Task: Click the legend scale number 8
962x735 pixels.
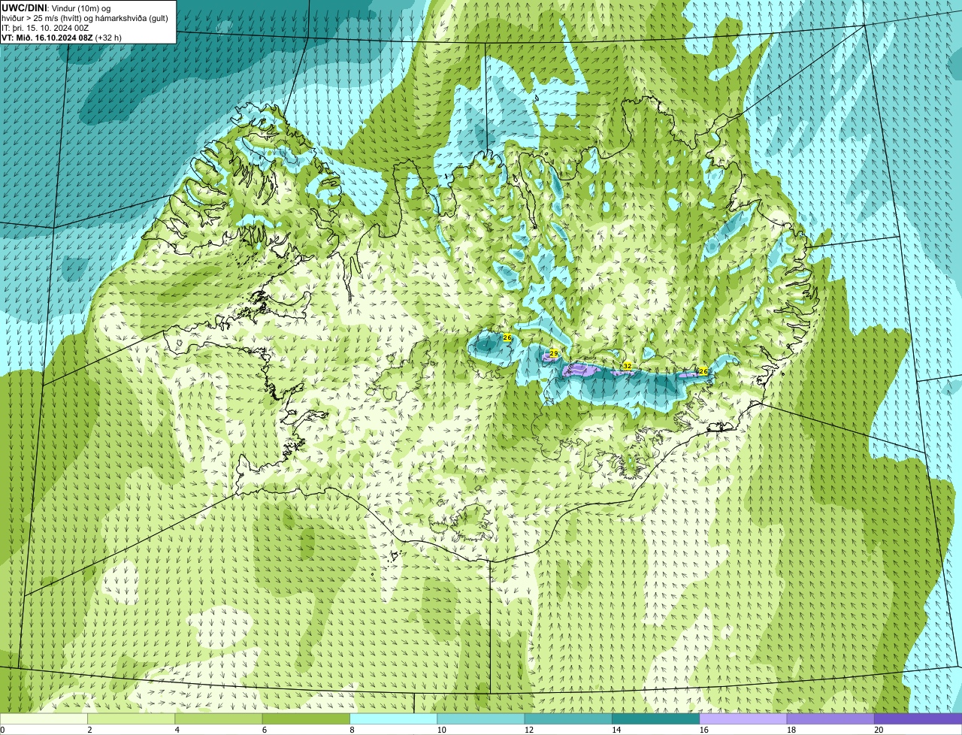Action: tap(351, 729)
